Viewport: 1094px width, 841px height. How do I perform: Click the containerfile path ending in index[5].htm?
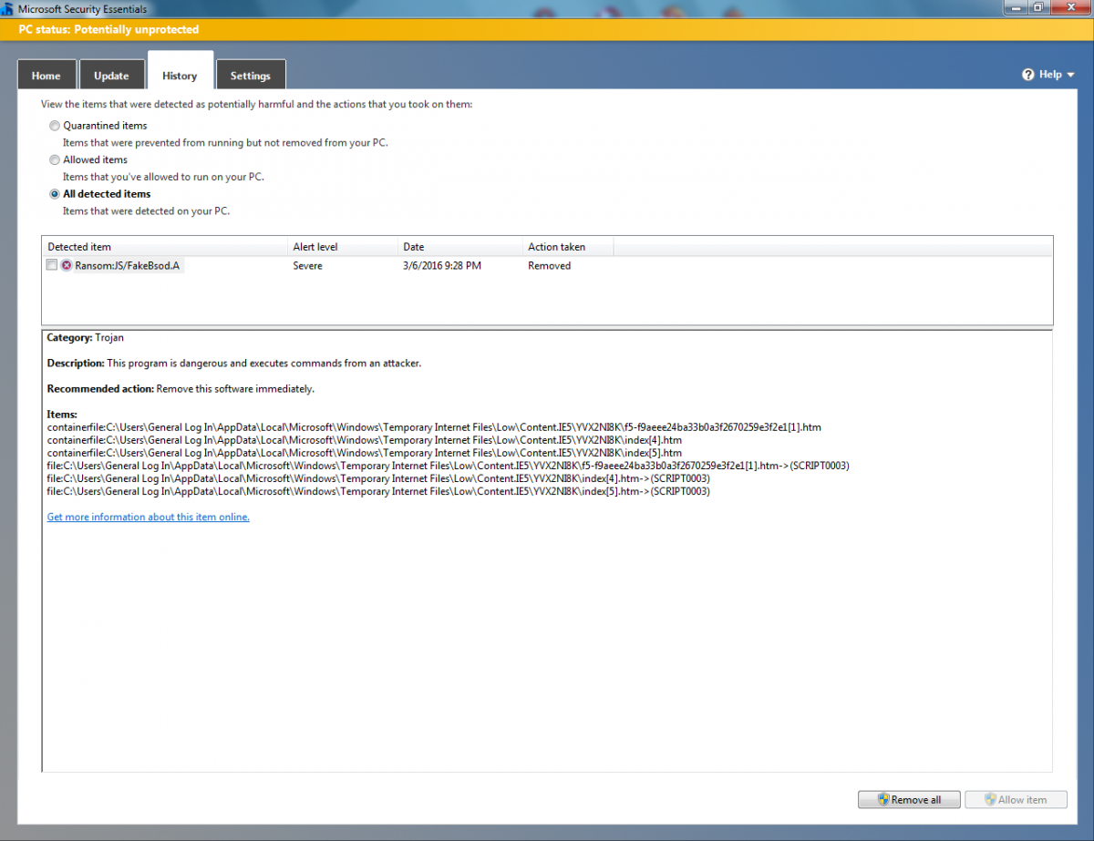[x=365, y=453]
